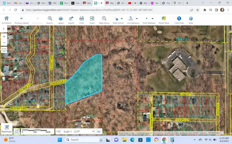The width and height of the screenshot is (232, 144).
Task: Click the share page icon in address bar
Action: click(x=192, y=10)
